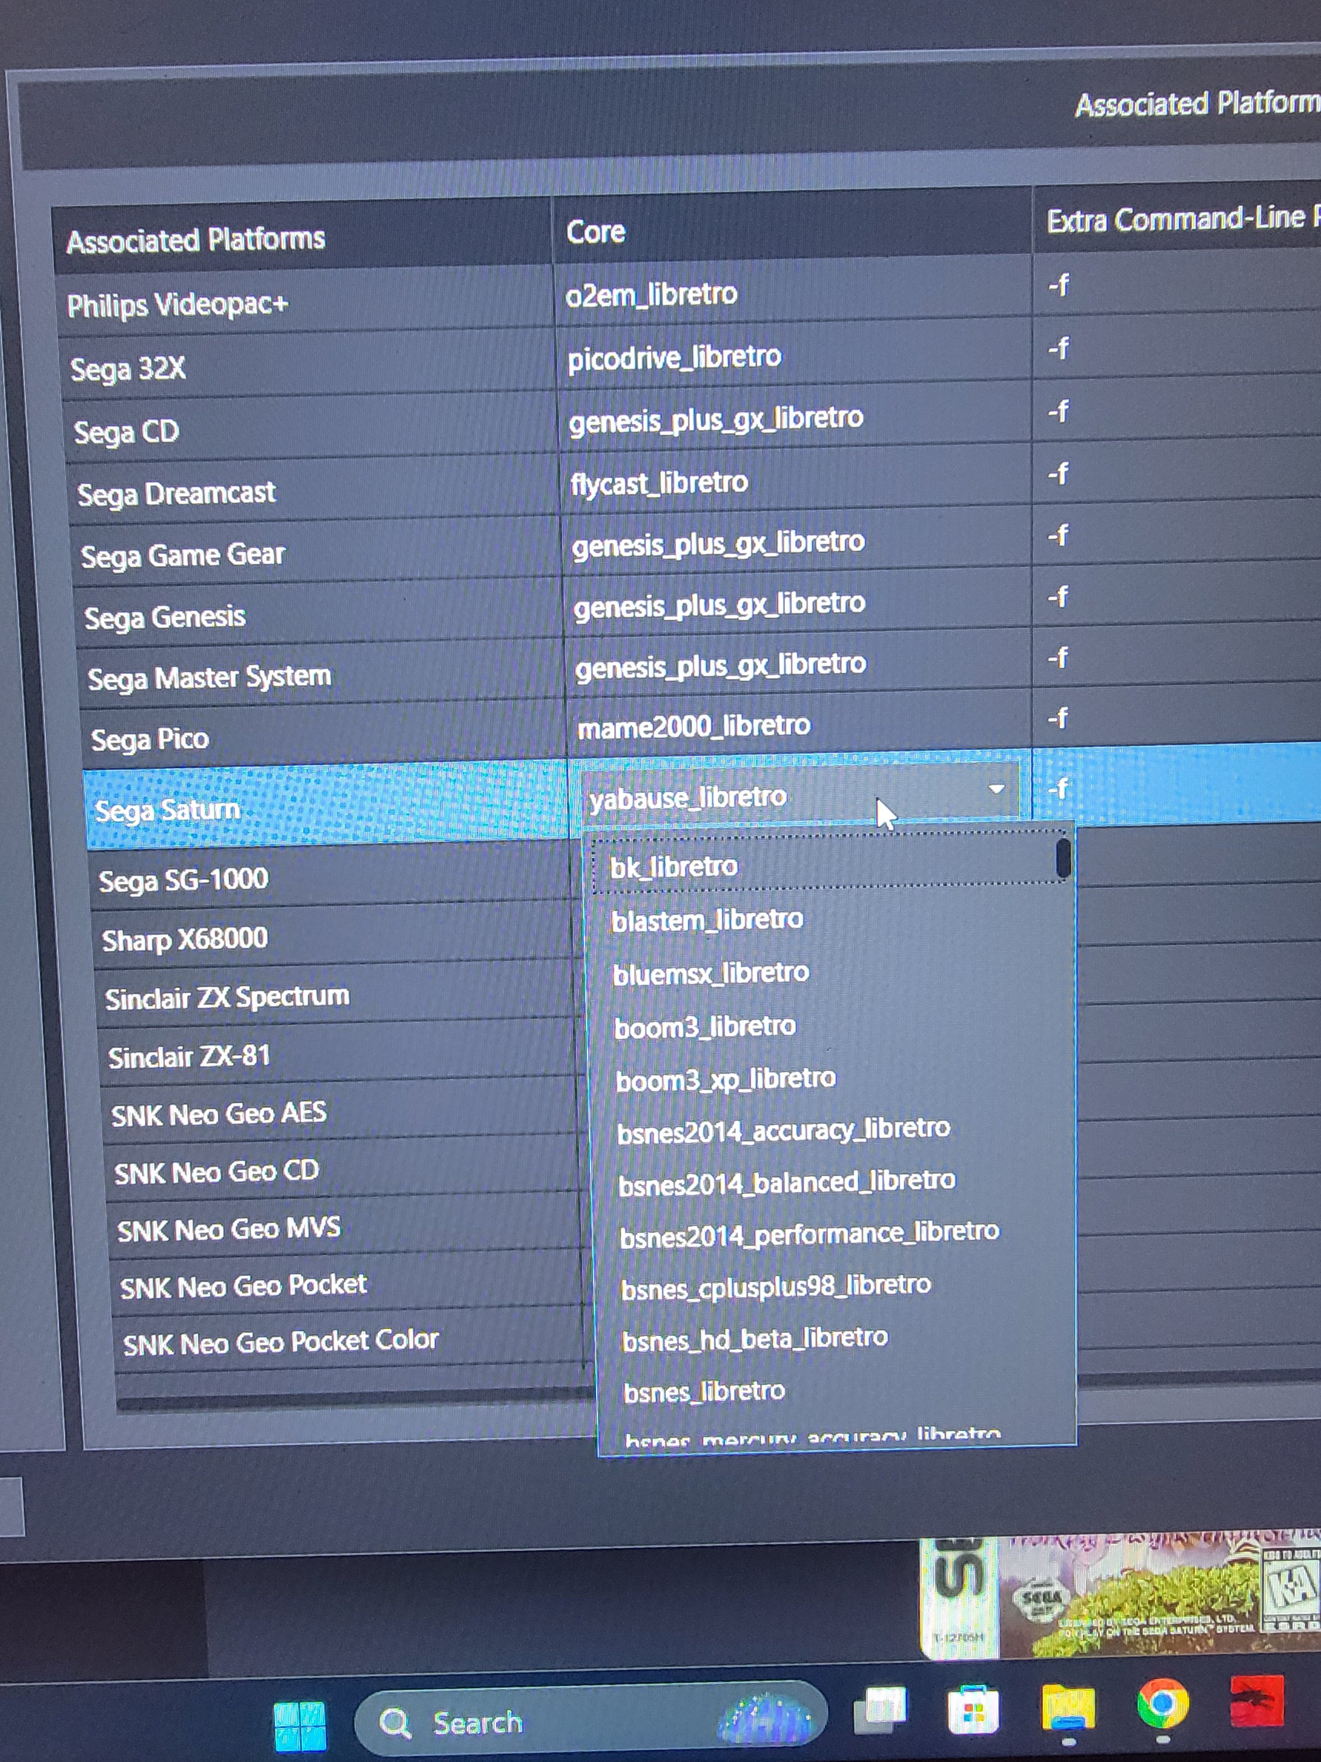1321x1762 pixels.
Task: Expand the yabause_libretro core dropdown arrow
Action: (x=995, y=788)
